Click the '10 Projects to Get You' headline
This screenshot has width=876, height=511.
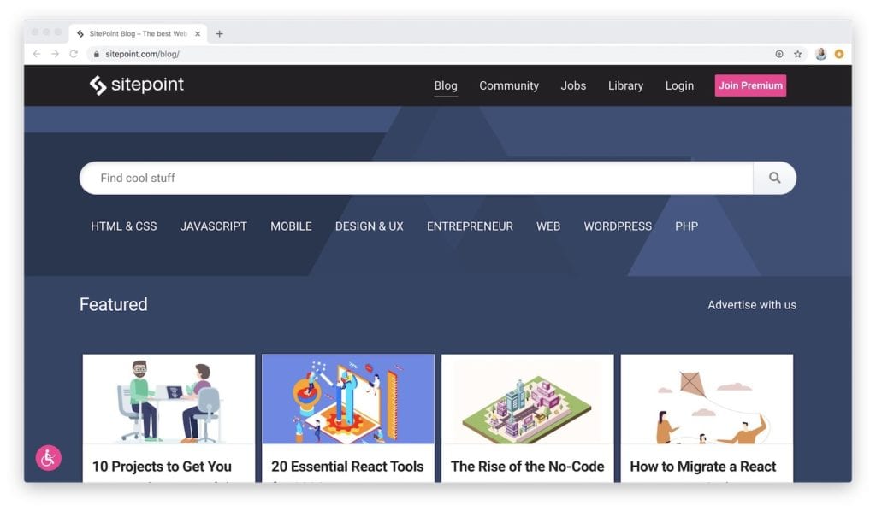coord(162,467)
